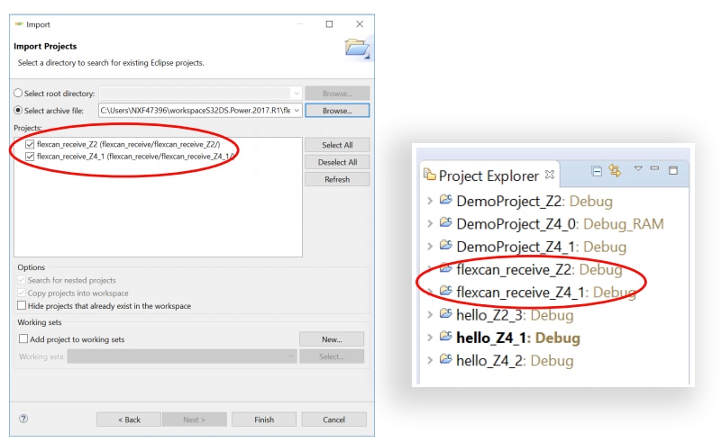Expand the hello_Z2_3 project node
The width and height of the screenshot is (721, 442).
point(430,315)
